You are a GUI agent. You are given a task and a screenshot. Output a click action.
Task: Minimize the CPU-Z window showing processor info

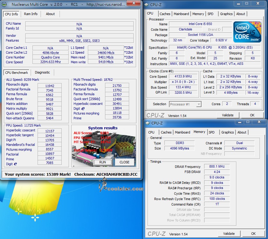pos(238,3)
